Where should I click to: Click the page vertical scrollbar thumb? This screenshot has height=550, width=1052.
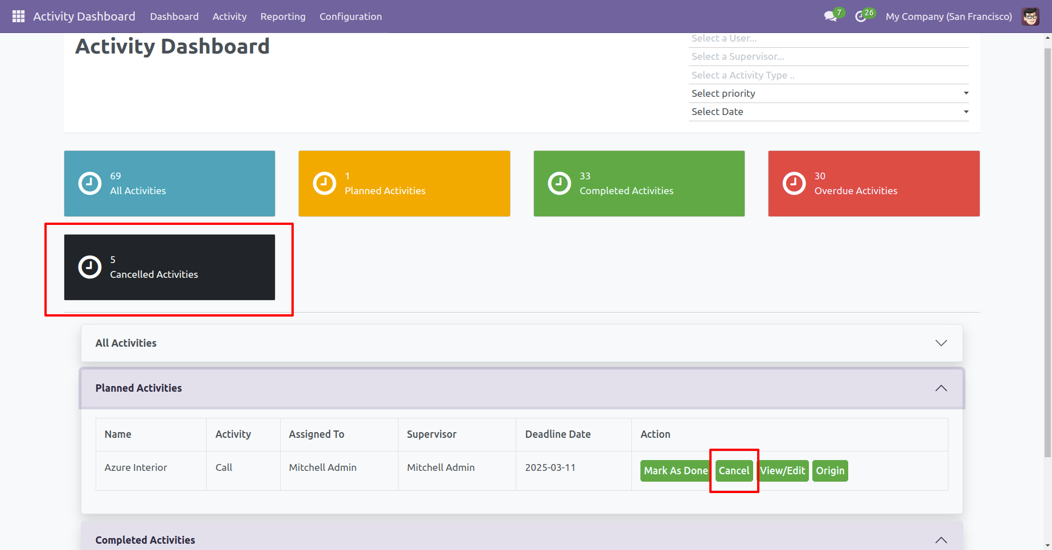pyautogui.click(x=1047, y=252)
